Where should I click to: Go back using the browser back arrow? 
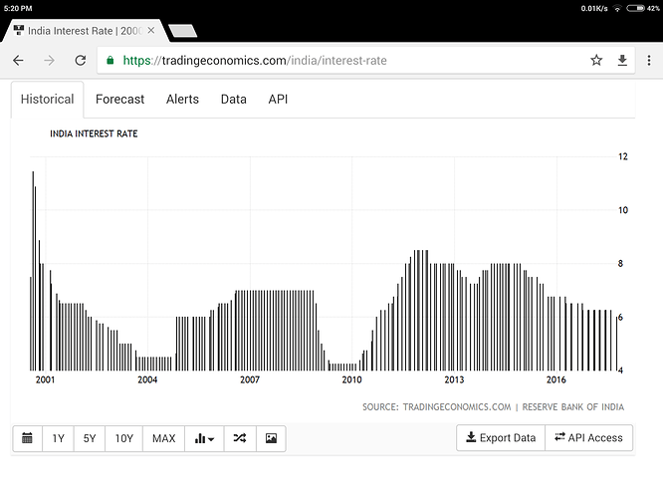coord(18,61)
